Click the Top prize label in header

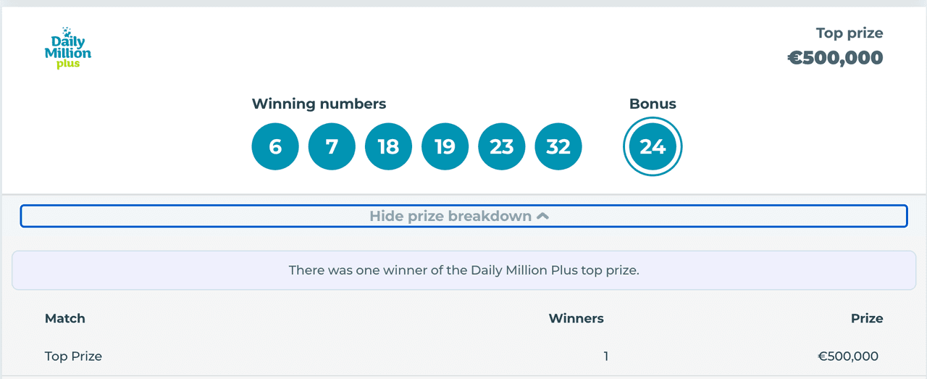click(849, 33)
